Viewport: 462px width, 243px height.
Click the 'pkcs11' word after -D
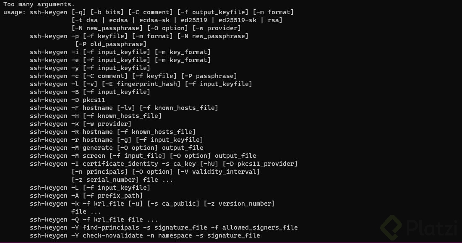point(94,100)
